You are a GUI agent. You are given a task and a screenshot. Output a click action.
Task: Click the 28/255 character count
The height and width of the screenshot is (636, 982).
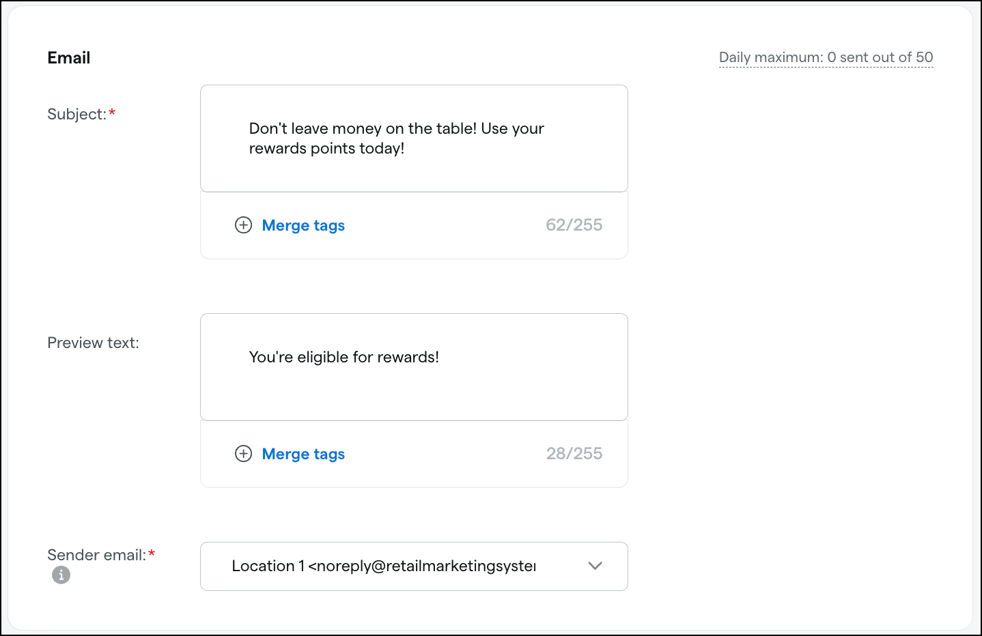pos(574,454)
